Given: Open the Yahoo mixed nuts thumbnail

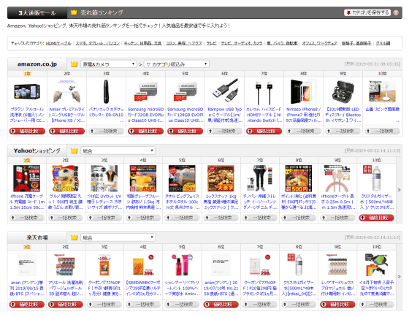Looking at the screenshot, I should click(x=221, y=178).
